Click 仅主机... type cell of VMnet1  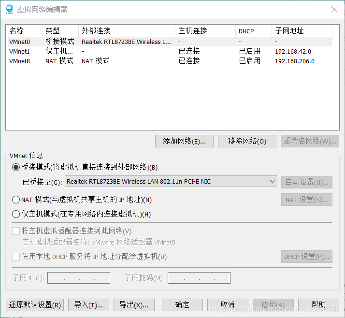click(x=59, y=51)
